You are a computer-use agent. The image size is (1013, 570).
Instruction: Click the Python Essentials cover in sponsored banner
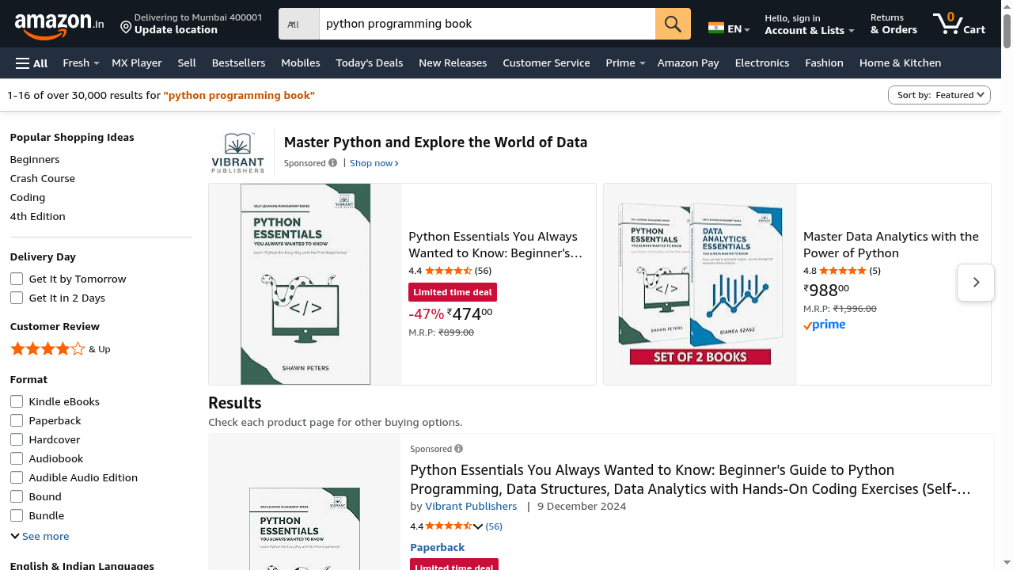pyautogui.click(x=305, y=284)
